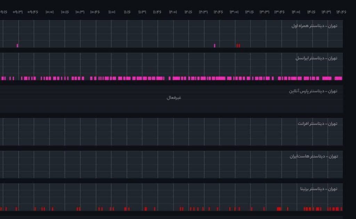Viewport: 356px width, 219px height.
Task: Click the 'دیتاسنتر هاست‌ایران' row label
Action: click(314, 156)
